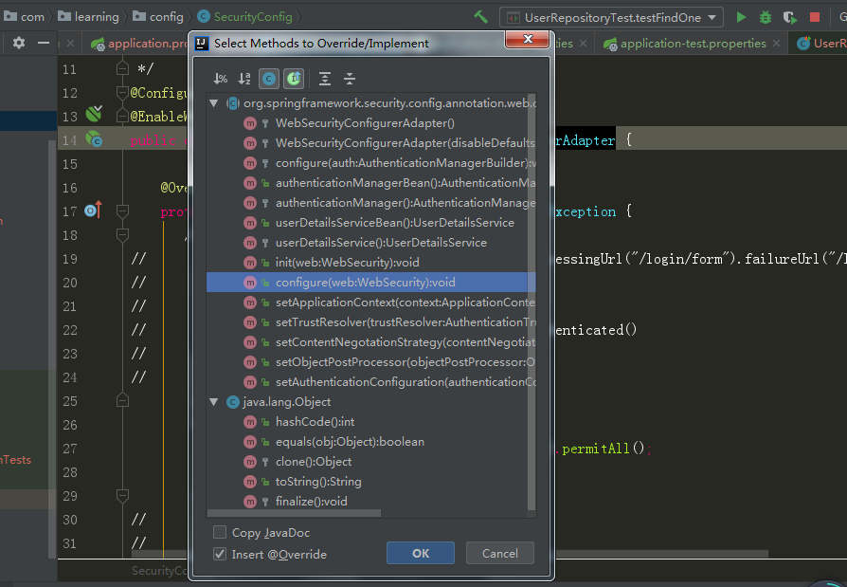This screenshot has height=587, width=847.
Task: Collapse the WebSecurityConfigurerAdapter method group
Action: 213,102
